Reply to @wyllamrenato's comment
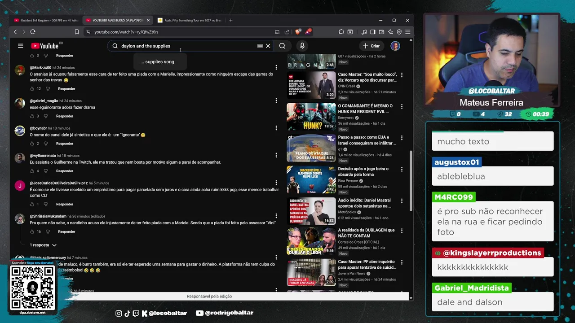Image resolution: width=575 pixels, height=323 pixels. tap(65, 171)
